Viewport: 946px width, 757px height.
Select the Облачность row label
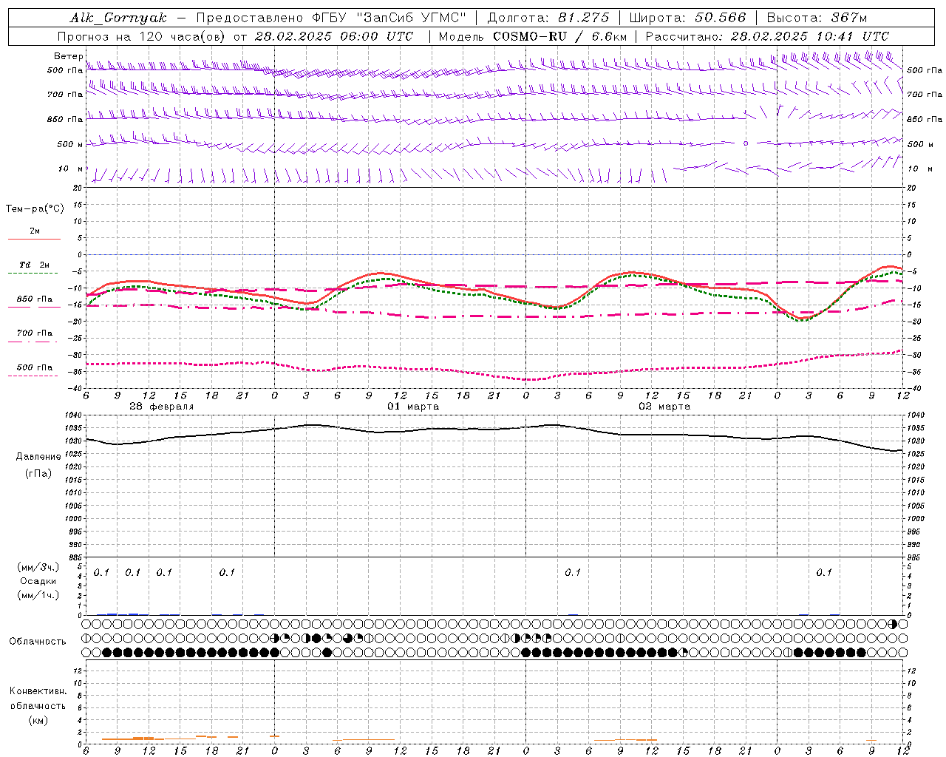click(38, 641)
